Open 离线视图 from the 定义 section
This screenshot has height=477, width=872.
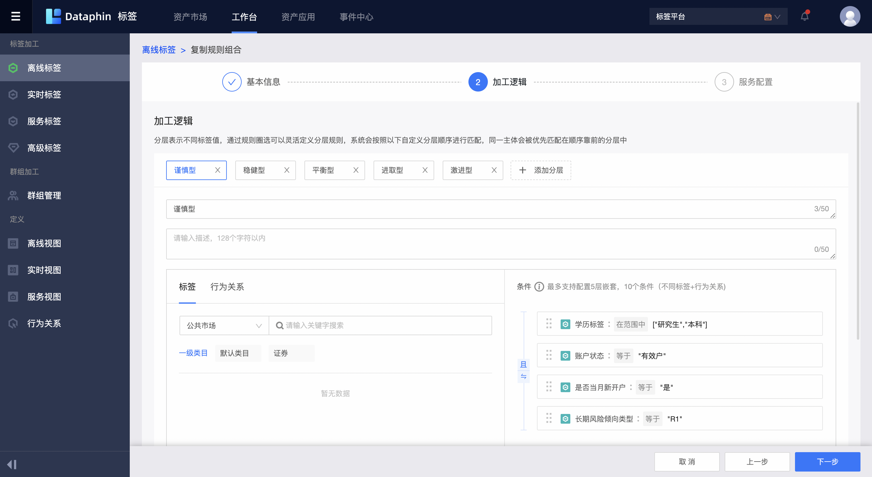click(44, 243)
